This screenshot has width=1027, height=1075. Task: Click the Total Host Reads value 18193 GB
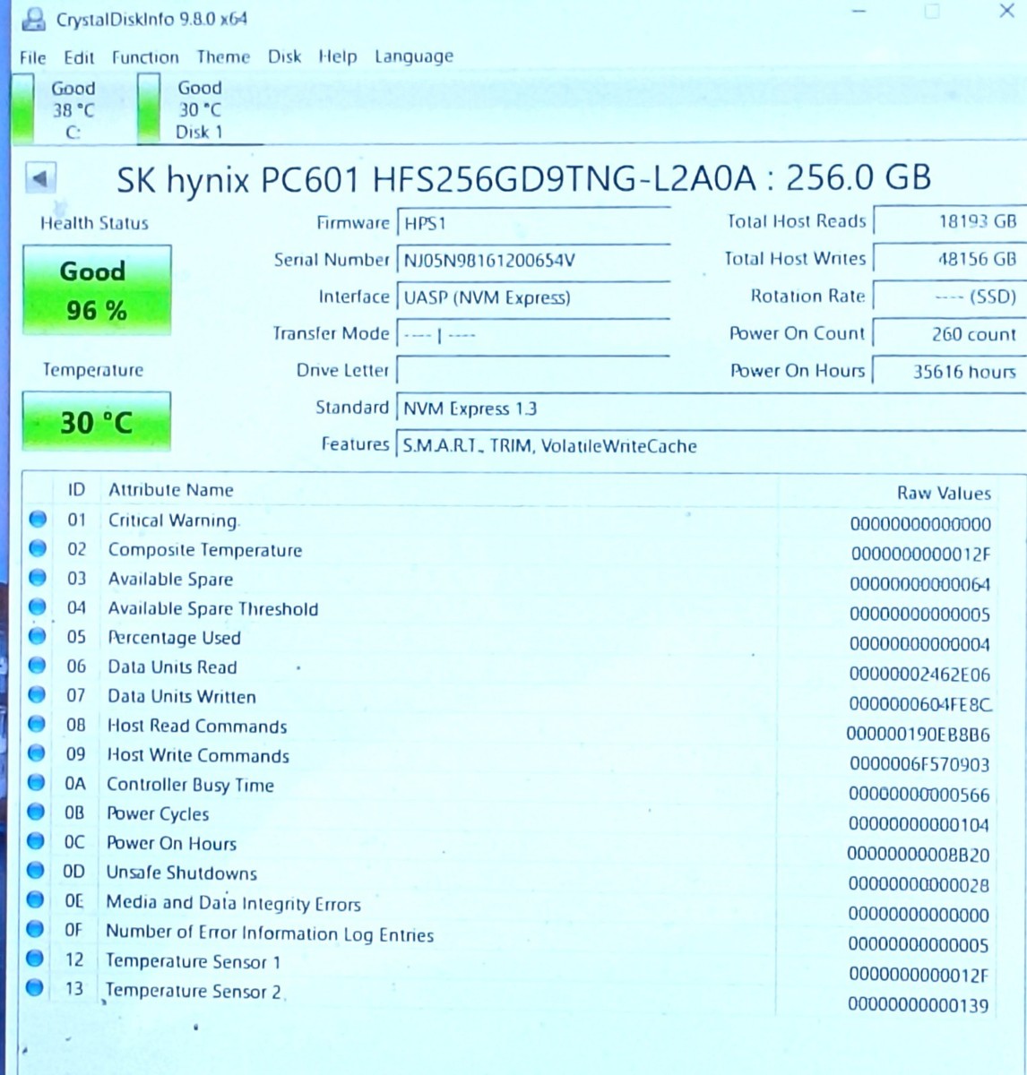948,221
